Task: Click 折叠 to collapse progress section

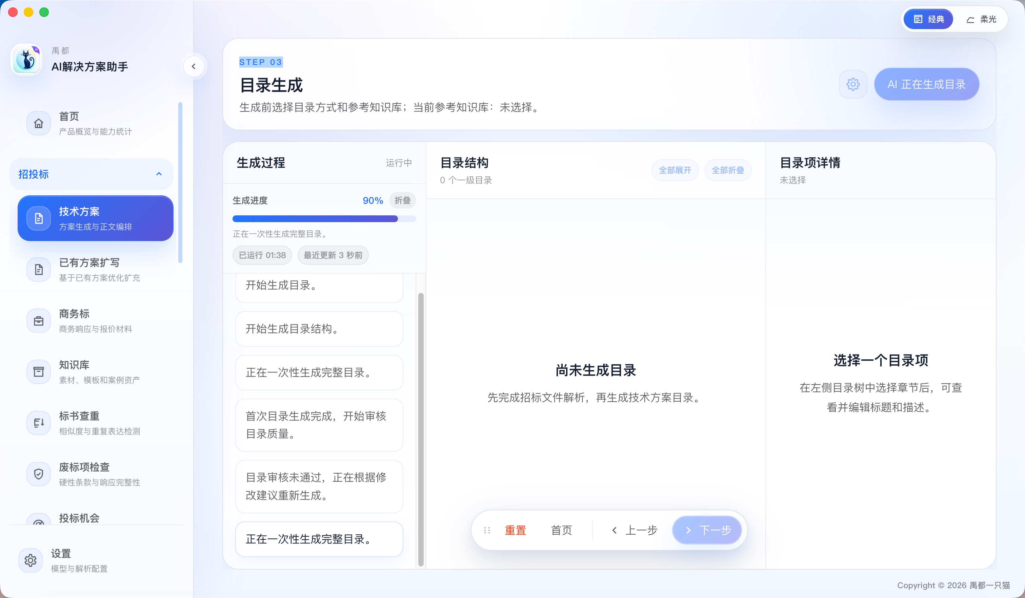Action: pyautogui.click(x=402, y=200)
